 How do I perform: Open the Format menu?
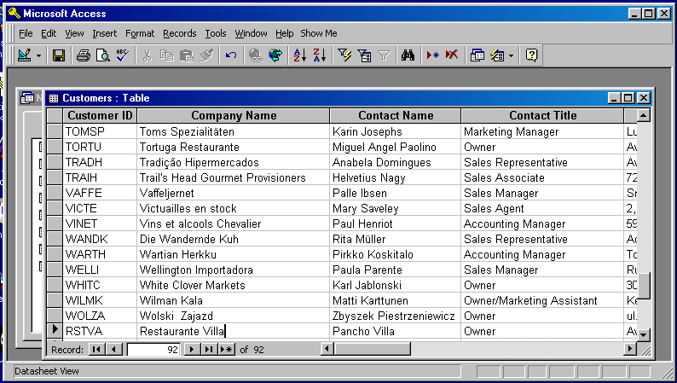point(140,33)
